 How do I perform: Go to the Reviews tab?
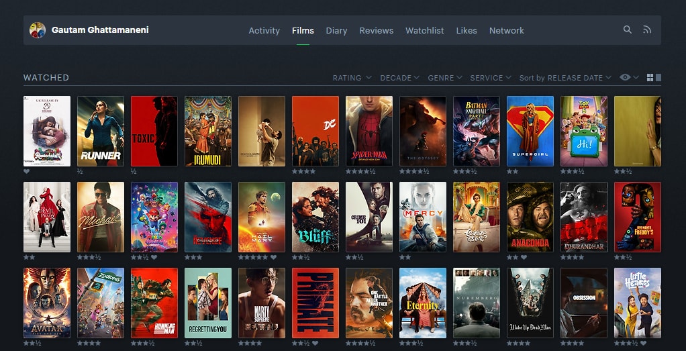[377, 31]
